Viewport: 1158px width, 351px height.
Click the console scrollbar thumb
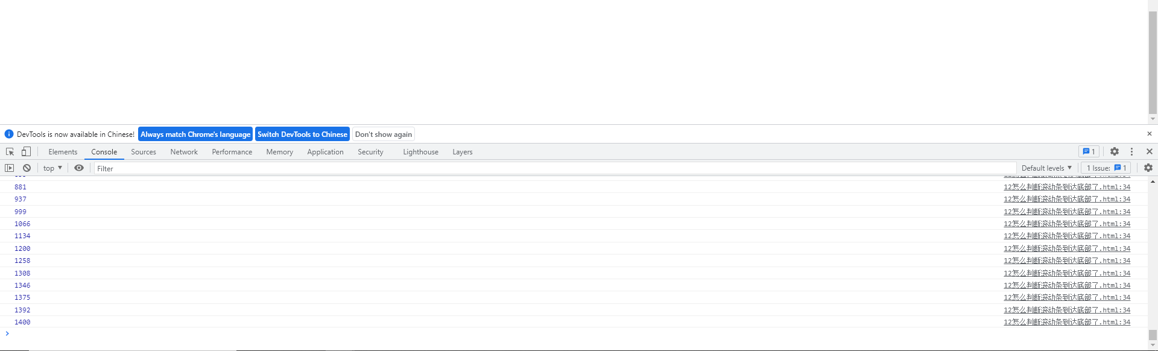pyautogui.click(x=1153, y=335)
